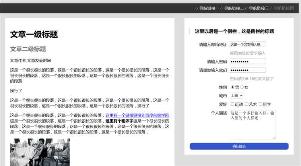Click the hint 邮箱地址按要求输入
The width and height of the screenshot is (301, 166).
[247, 53]
